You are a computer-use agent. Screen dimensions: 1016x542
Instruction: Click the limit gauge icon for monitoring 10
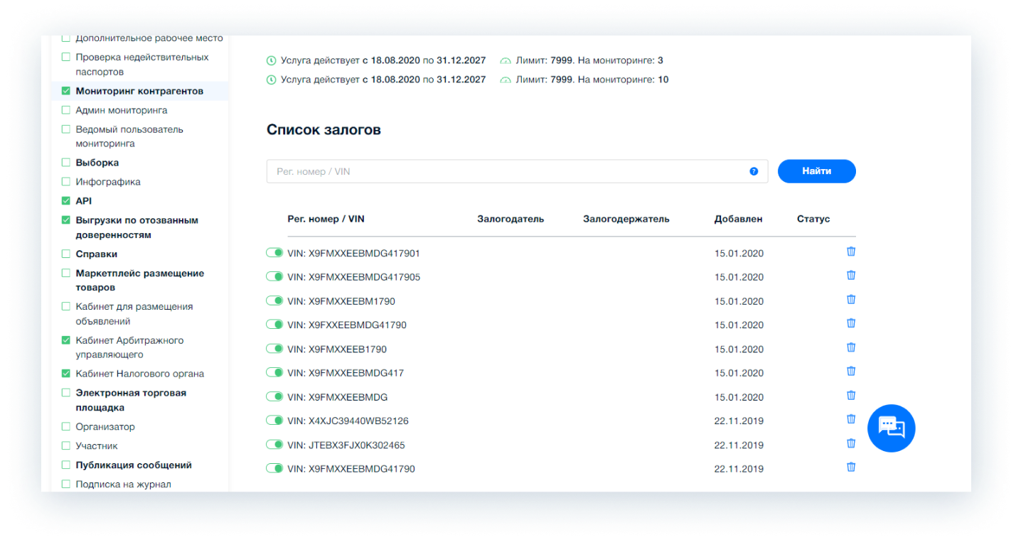click(506, 80)
